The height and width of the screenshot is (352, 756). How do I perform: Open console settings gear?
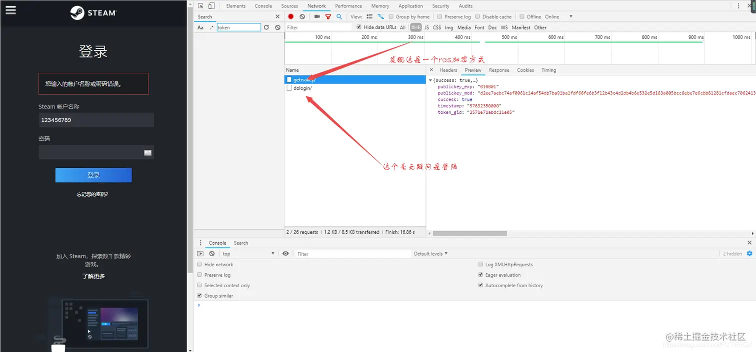749,254
